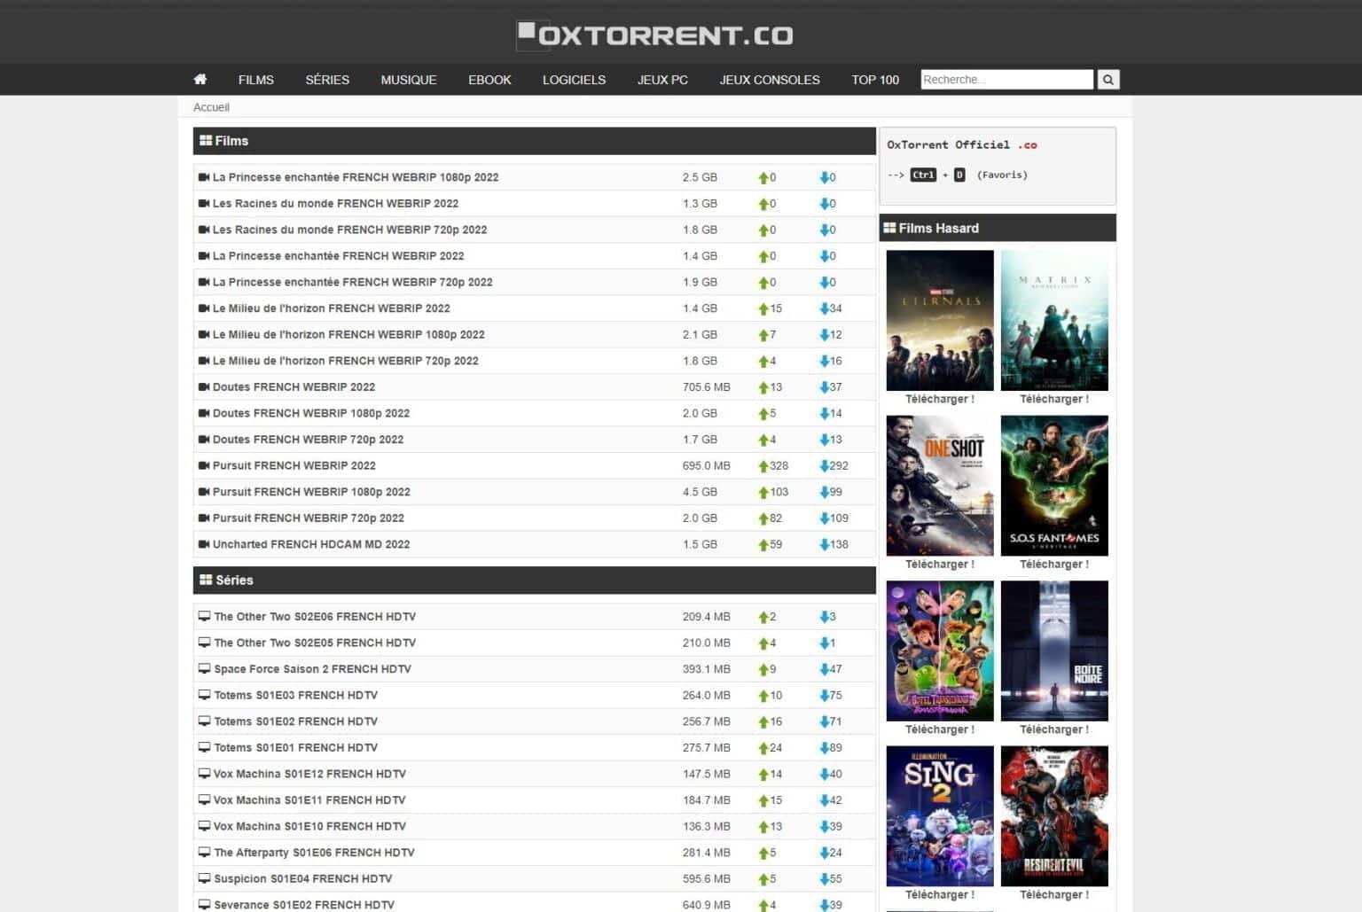Open The Other Two S02E06 link
This screenshot has height=912, width=1362.
315,616
